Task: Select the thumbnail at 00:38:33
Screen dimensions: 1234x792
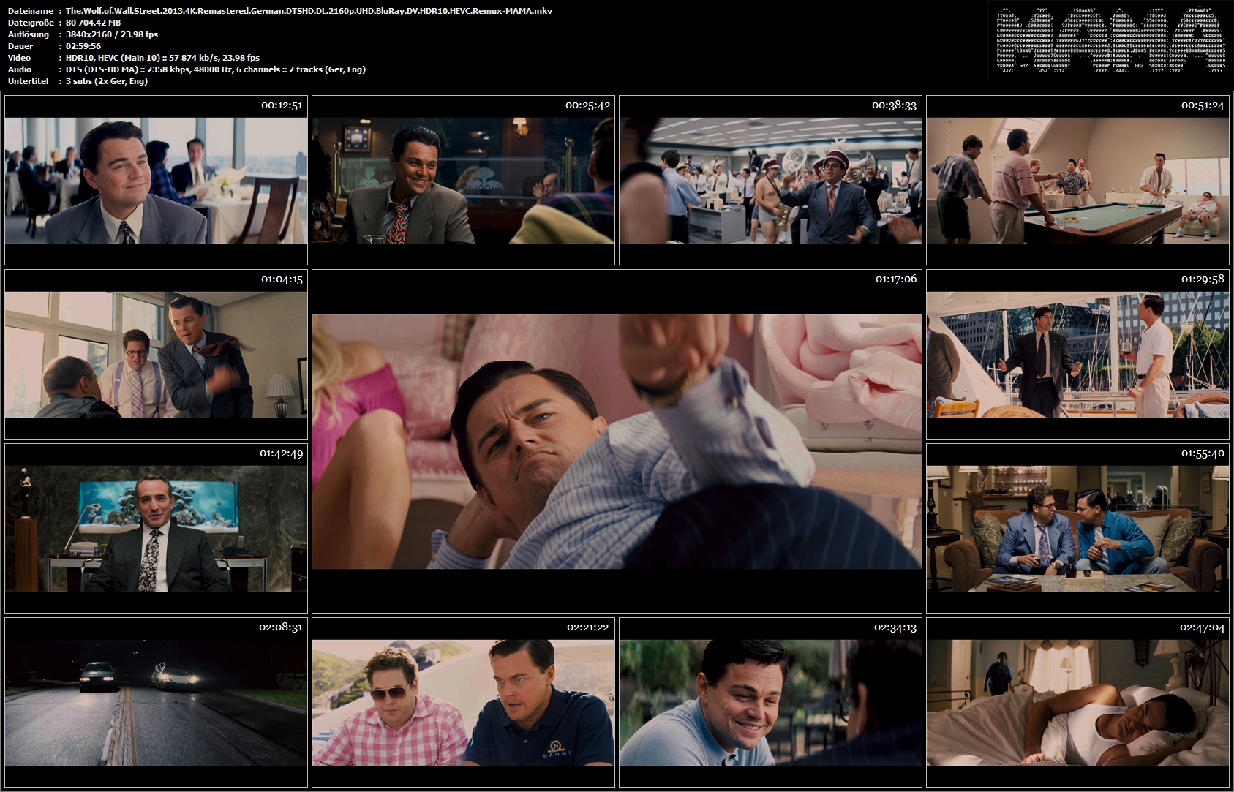Action: tap(770, 180)
